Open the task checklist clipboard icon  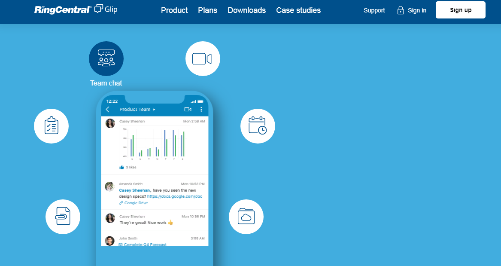pos(51,126)
